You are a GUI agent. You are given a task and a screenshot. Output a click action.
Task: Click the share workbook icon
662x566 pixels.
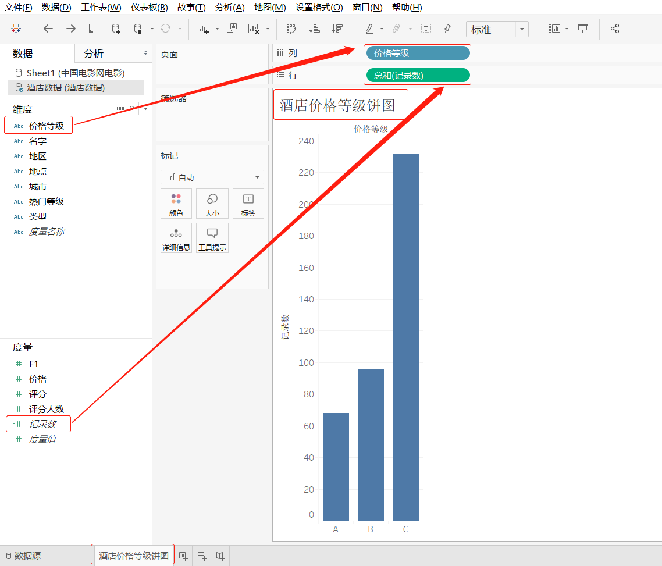click(615, 29)
